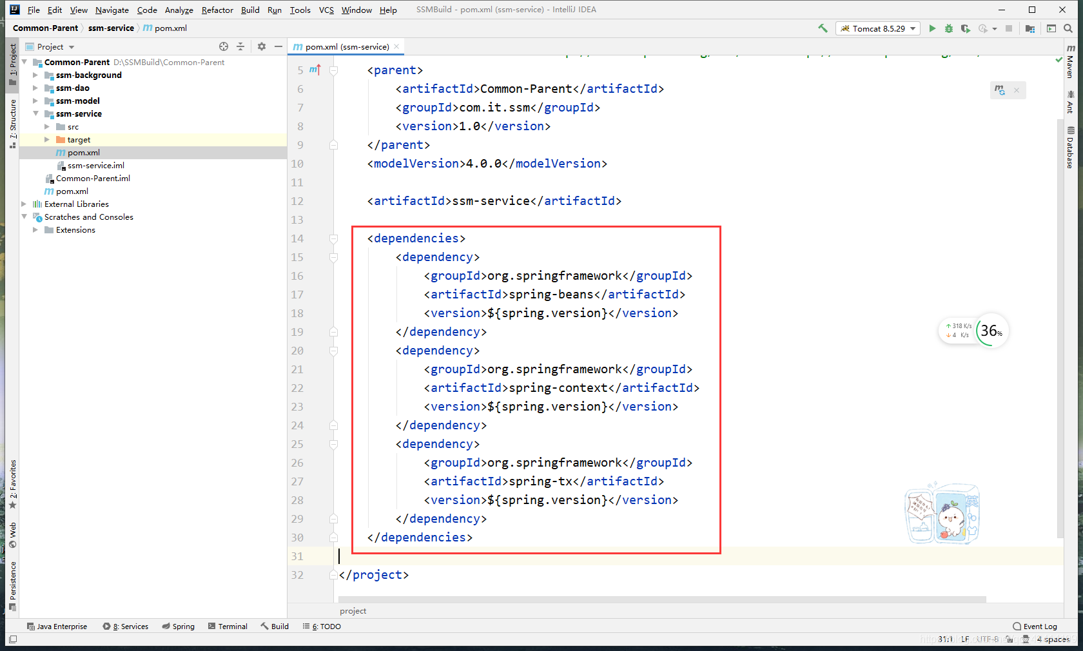Expand the External Libraries node
This screenshot has width=1083, height=651.
pos(24,204)
